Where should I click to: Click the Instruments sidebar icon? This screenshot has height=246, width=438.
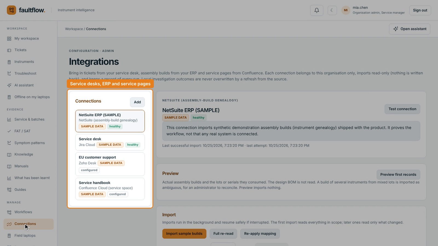coord(9,62)
